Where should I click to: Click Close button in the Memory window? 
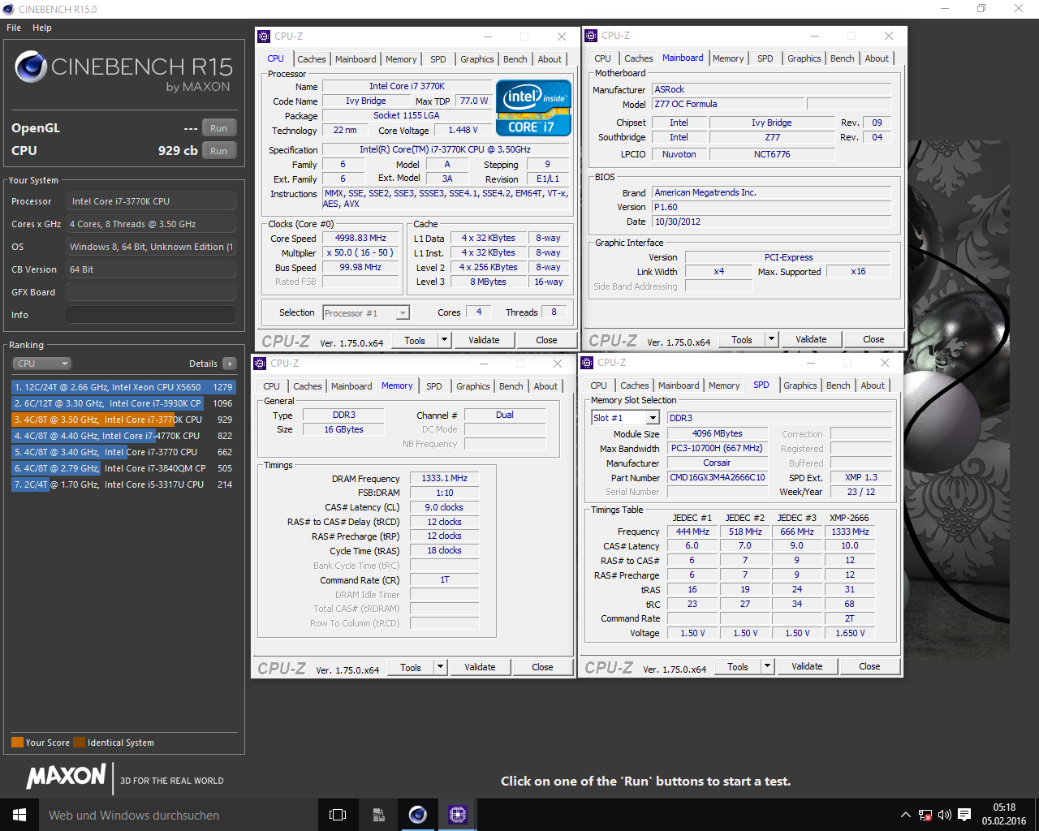(542, 667)
